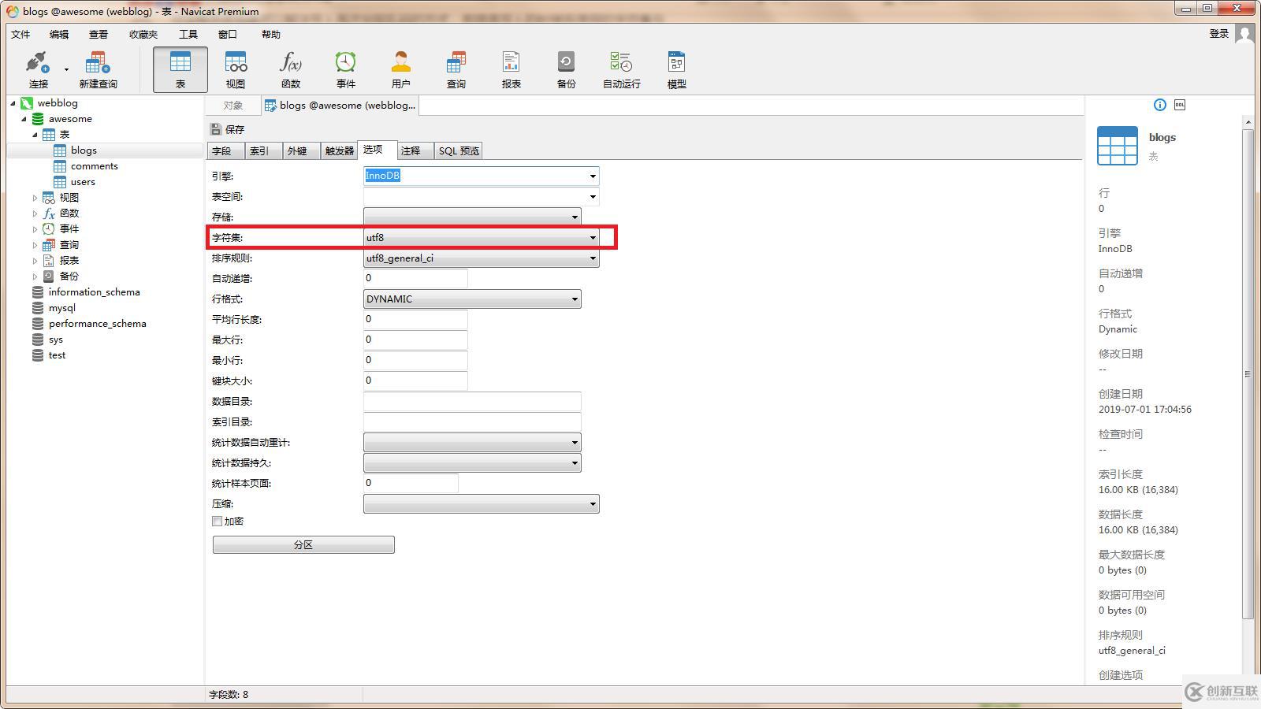Open the 编辑 menu
1261x709 pixels.
[x=59, y=34]
